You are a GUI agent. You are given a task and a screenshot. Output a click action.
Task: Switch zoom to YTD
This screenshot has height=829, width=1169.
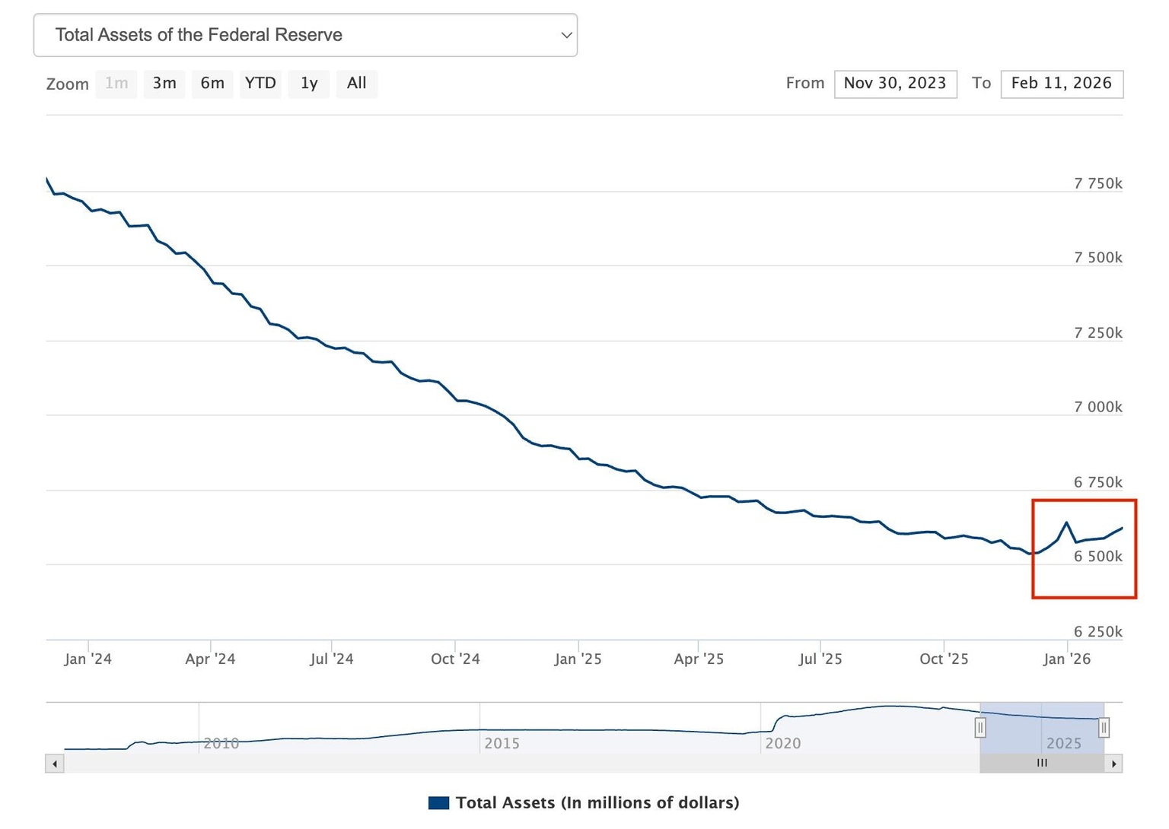[260, 84]
